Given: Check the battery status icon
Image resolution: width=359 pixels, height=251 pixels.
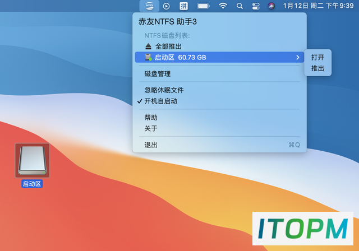Looking at the screenshot, I should [203, 6].
